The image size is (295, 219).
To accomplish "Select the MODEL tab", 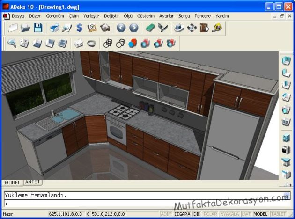I will pos(13,182).
